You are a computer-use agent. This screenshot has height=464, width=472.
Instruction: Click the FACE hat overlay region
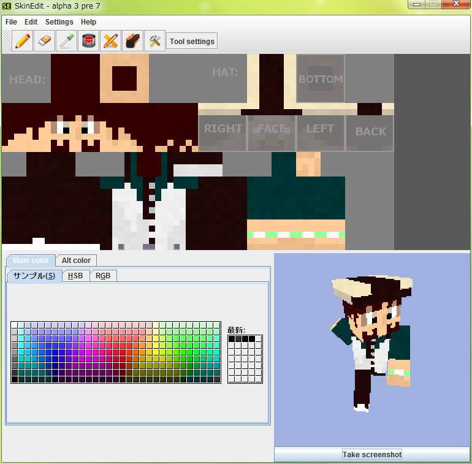pyautogui.click(x=272, y=133)
